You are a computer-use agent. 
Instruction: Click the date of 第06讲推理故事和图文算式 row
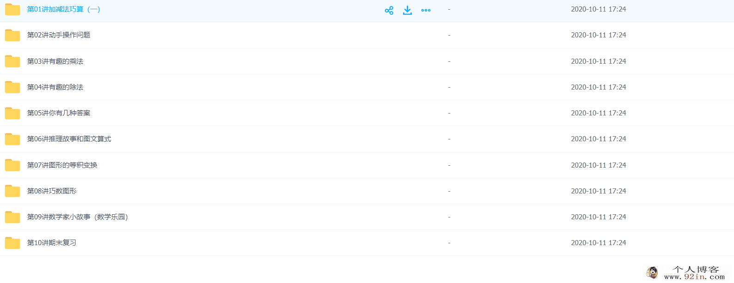tap(599, 139)
